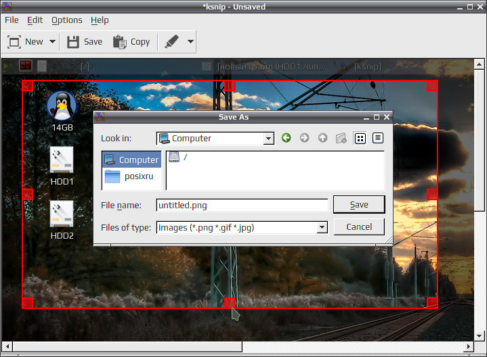487x357 pixels.
Task: Open the File menu in ksnip
Action: coord(12,20)
